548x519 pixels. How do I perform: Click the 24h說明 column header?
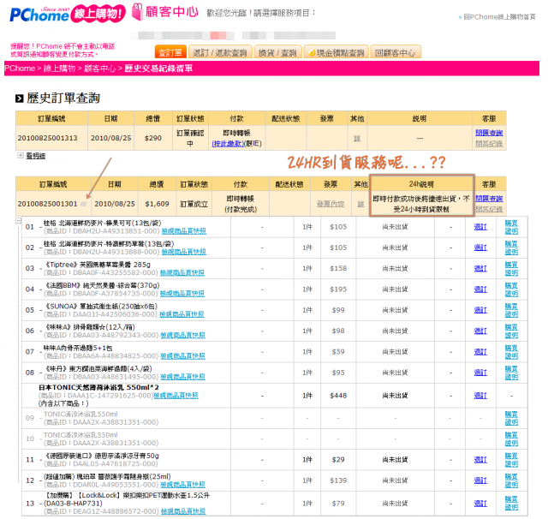point(421,184)
